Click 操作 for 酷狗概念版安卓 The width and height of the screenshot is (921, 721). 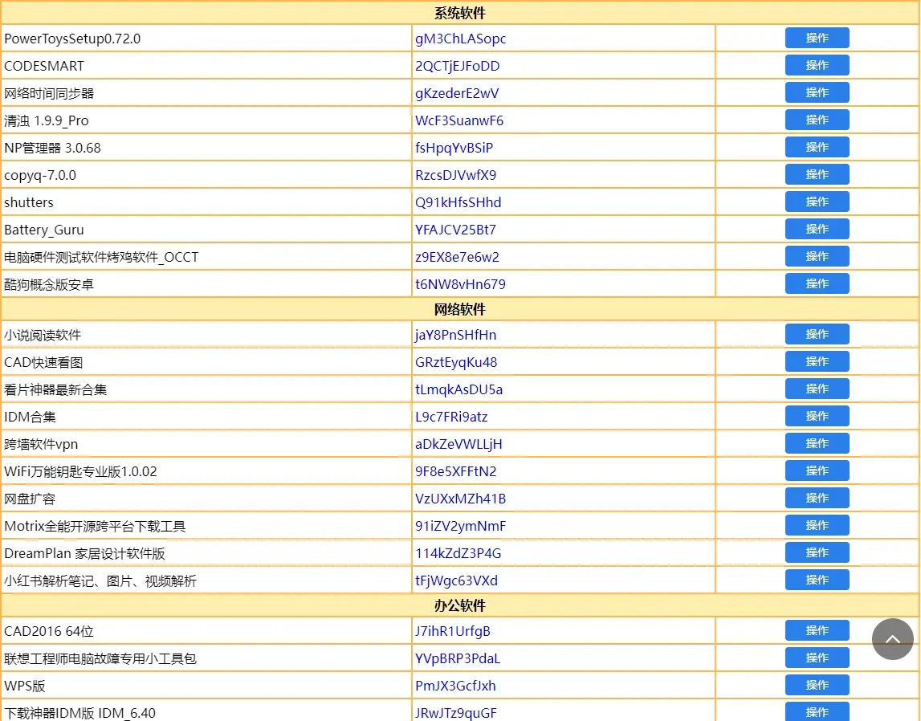click(x=817, y=284)
